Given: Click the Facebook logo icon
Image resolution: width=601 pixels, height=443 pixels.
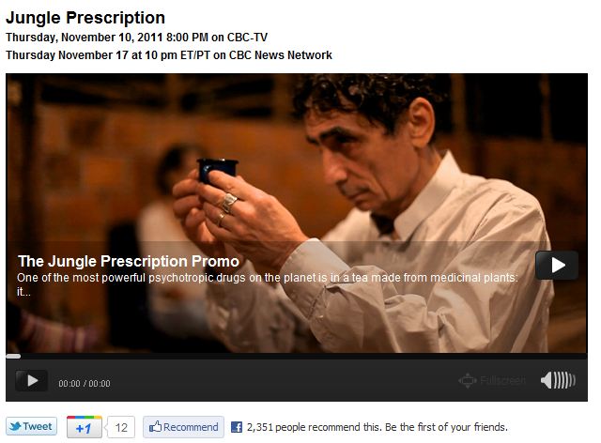Looking at the screenshot, I should point(237,427).
